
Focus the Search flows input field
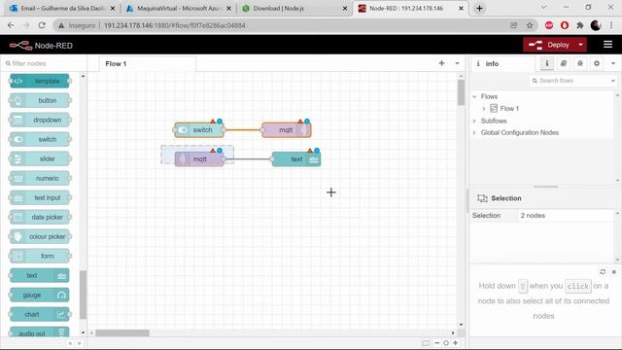point(570,81)
